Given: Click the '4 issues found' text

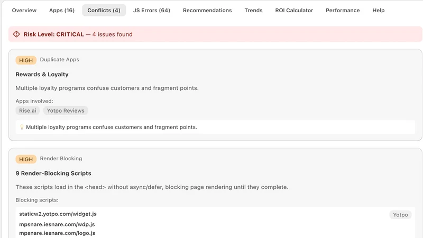Looking at the screenshot, I should (x=112, y=34).
